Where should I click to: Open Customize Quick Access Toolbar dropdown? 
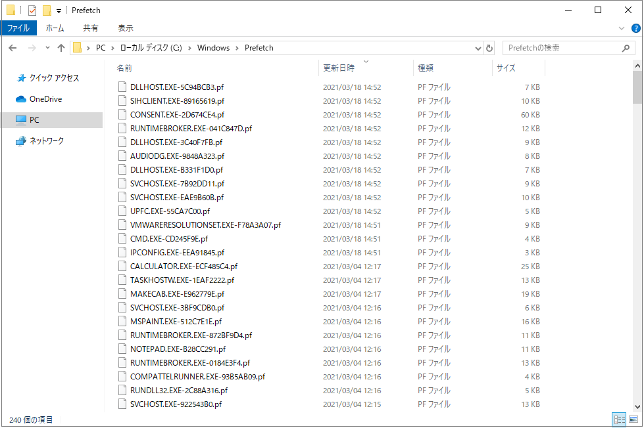tap(59, 11)
